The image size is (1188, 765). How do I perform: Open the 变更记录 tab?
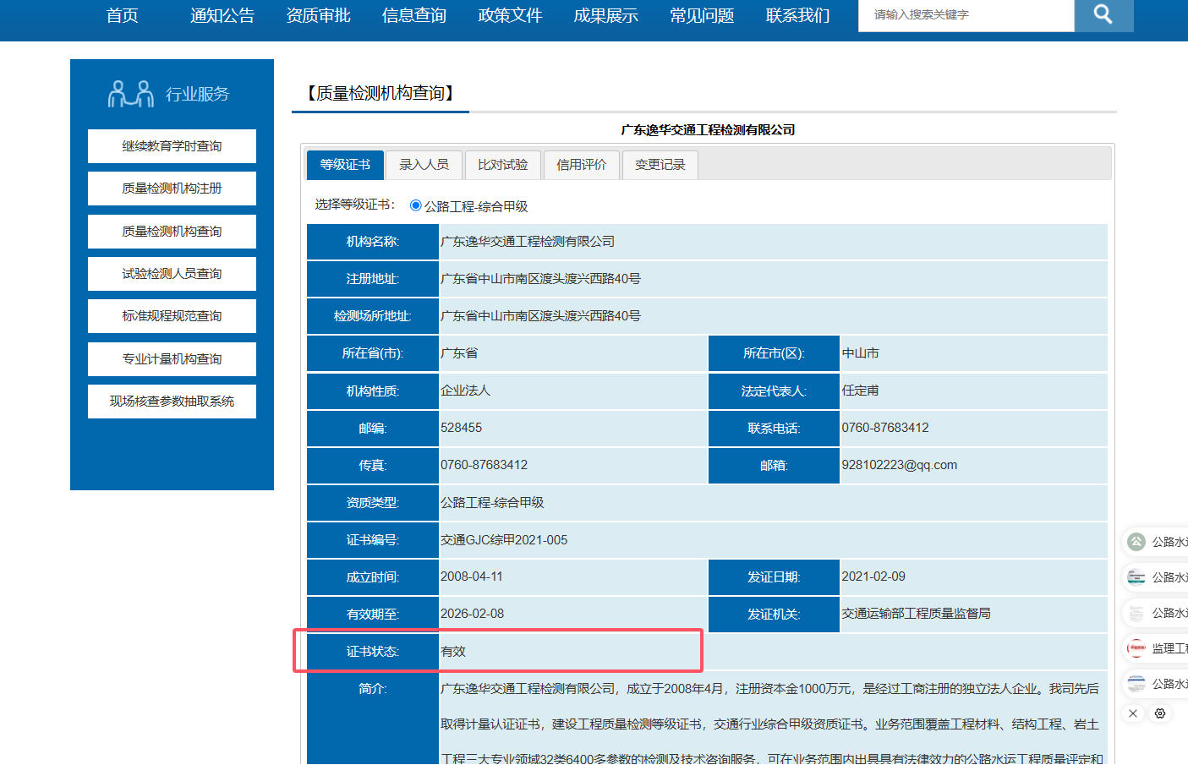[660, 165]
